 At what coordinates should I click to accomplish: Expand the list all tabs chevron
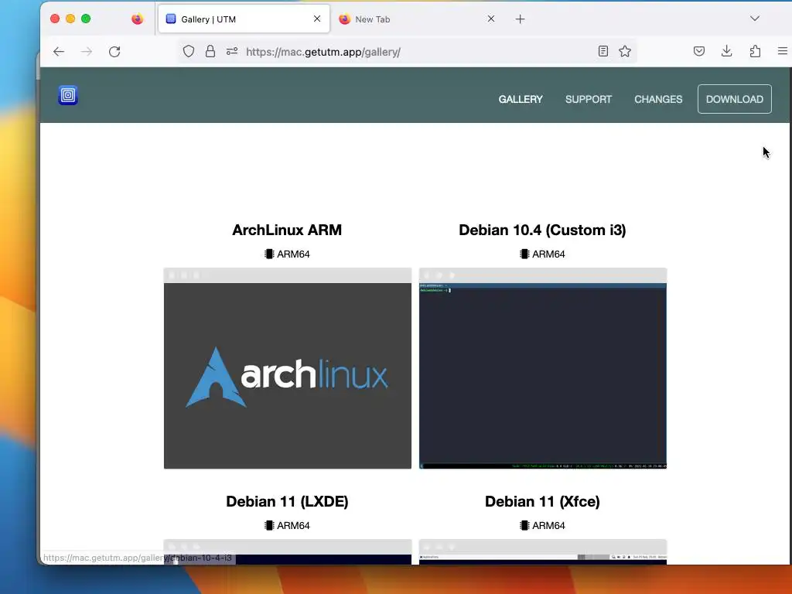(x=755, y=19)
